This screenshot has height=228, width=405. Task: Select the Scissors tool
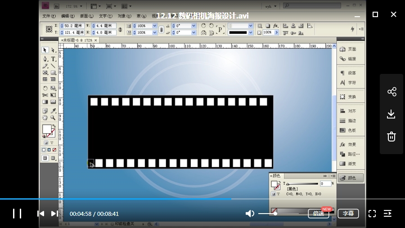(45, 95)
